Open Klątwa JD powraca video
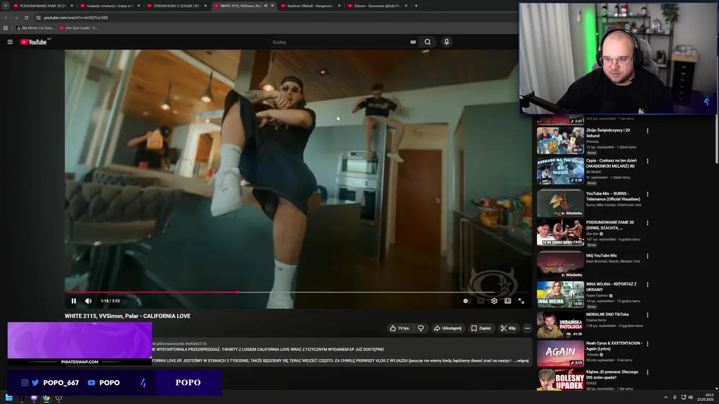The width and height of the screenshot is (719, 404). tap(560, 380)
